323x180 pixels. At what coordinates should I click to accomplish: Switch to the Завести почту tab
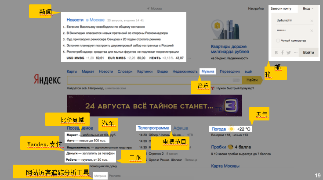[281, 9]
